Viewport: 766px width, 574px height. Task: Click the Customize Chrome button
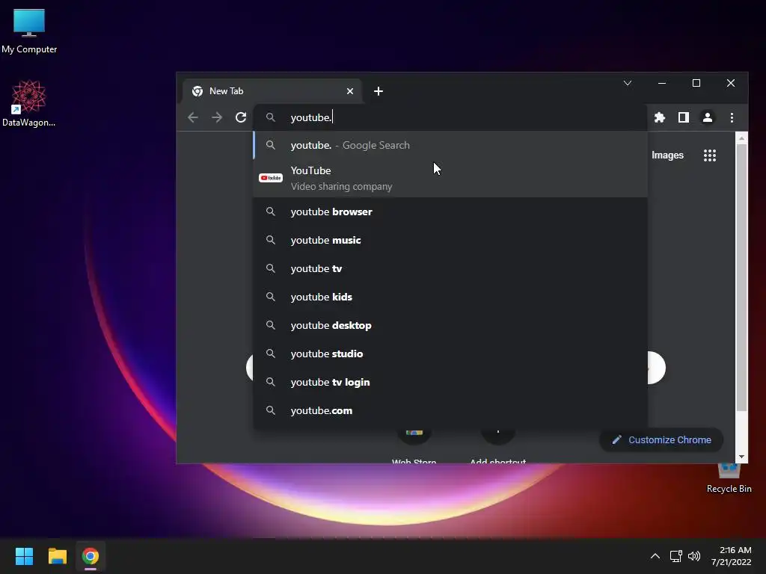coord(661,439)
